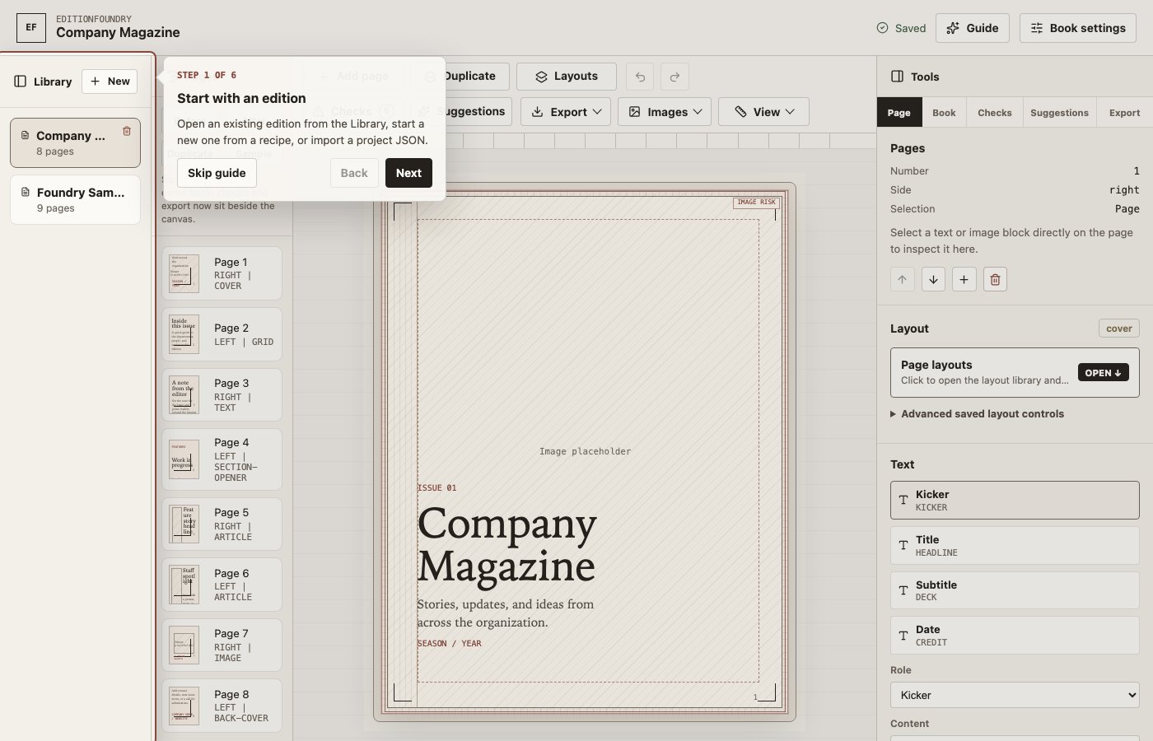1153x741 pixels.
Task: Create a New edition
Action: point(110,81)
